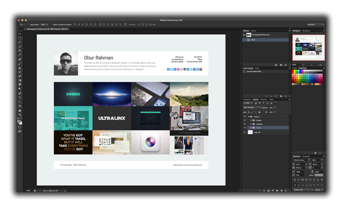Click the Navigator zoom slider
Image resolution: width=344 pixels, height=210 pixels.
(x=311, y=65)
